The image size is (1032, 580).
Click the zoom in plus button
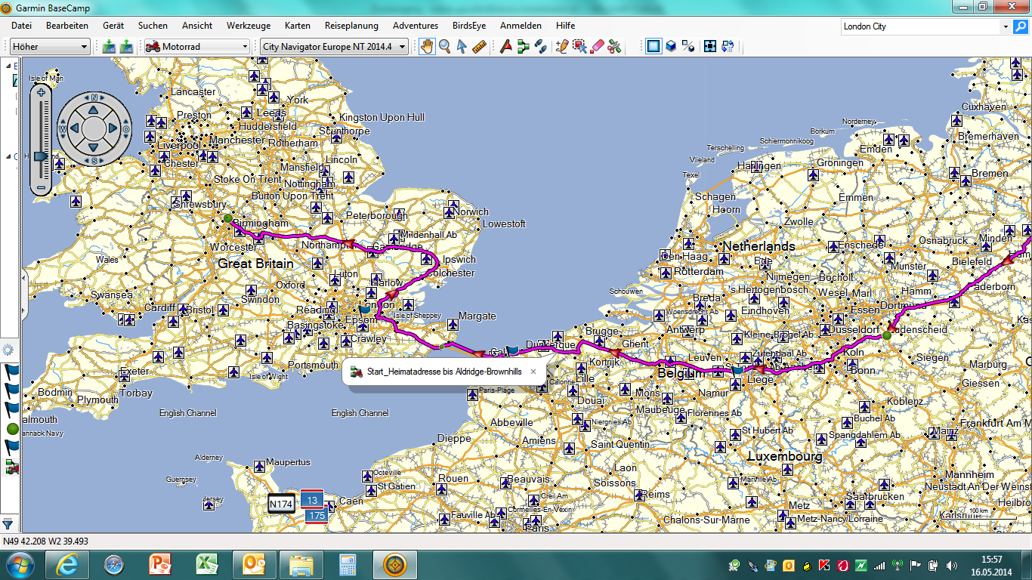[x=41, y=93]
